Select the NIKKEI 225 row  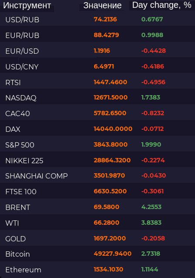[98, 161]
